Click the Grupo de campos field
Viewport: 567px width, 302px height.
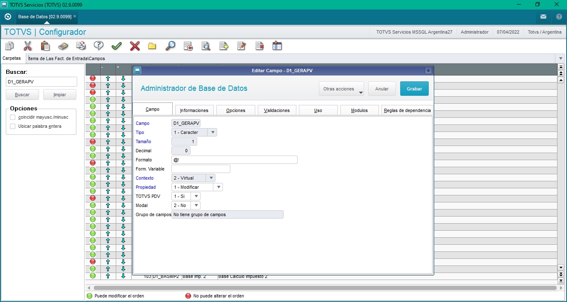click(227, 214)
